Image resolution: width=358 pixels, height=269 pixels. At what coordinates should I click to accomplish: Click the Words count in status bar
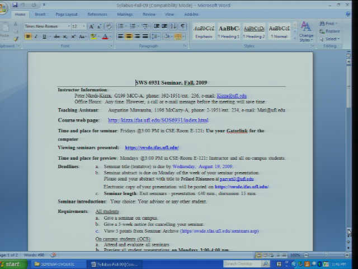34,255
